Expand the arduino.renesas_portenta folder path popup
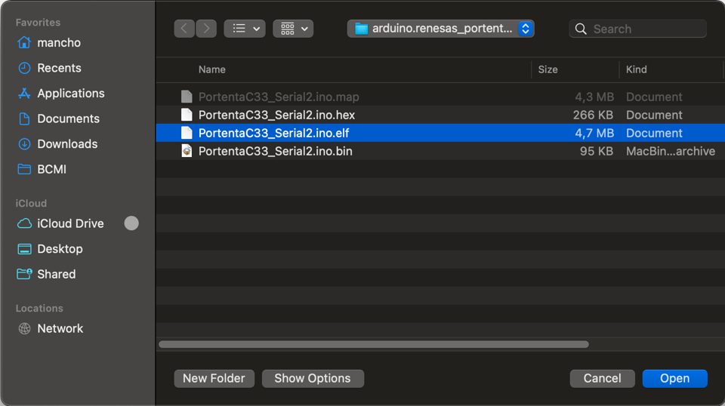This screenshot has width=725, height=406. click(x=441, y=29)
